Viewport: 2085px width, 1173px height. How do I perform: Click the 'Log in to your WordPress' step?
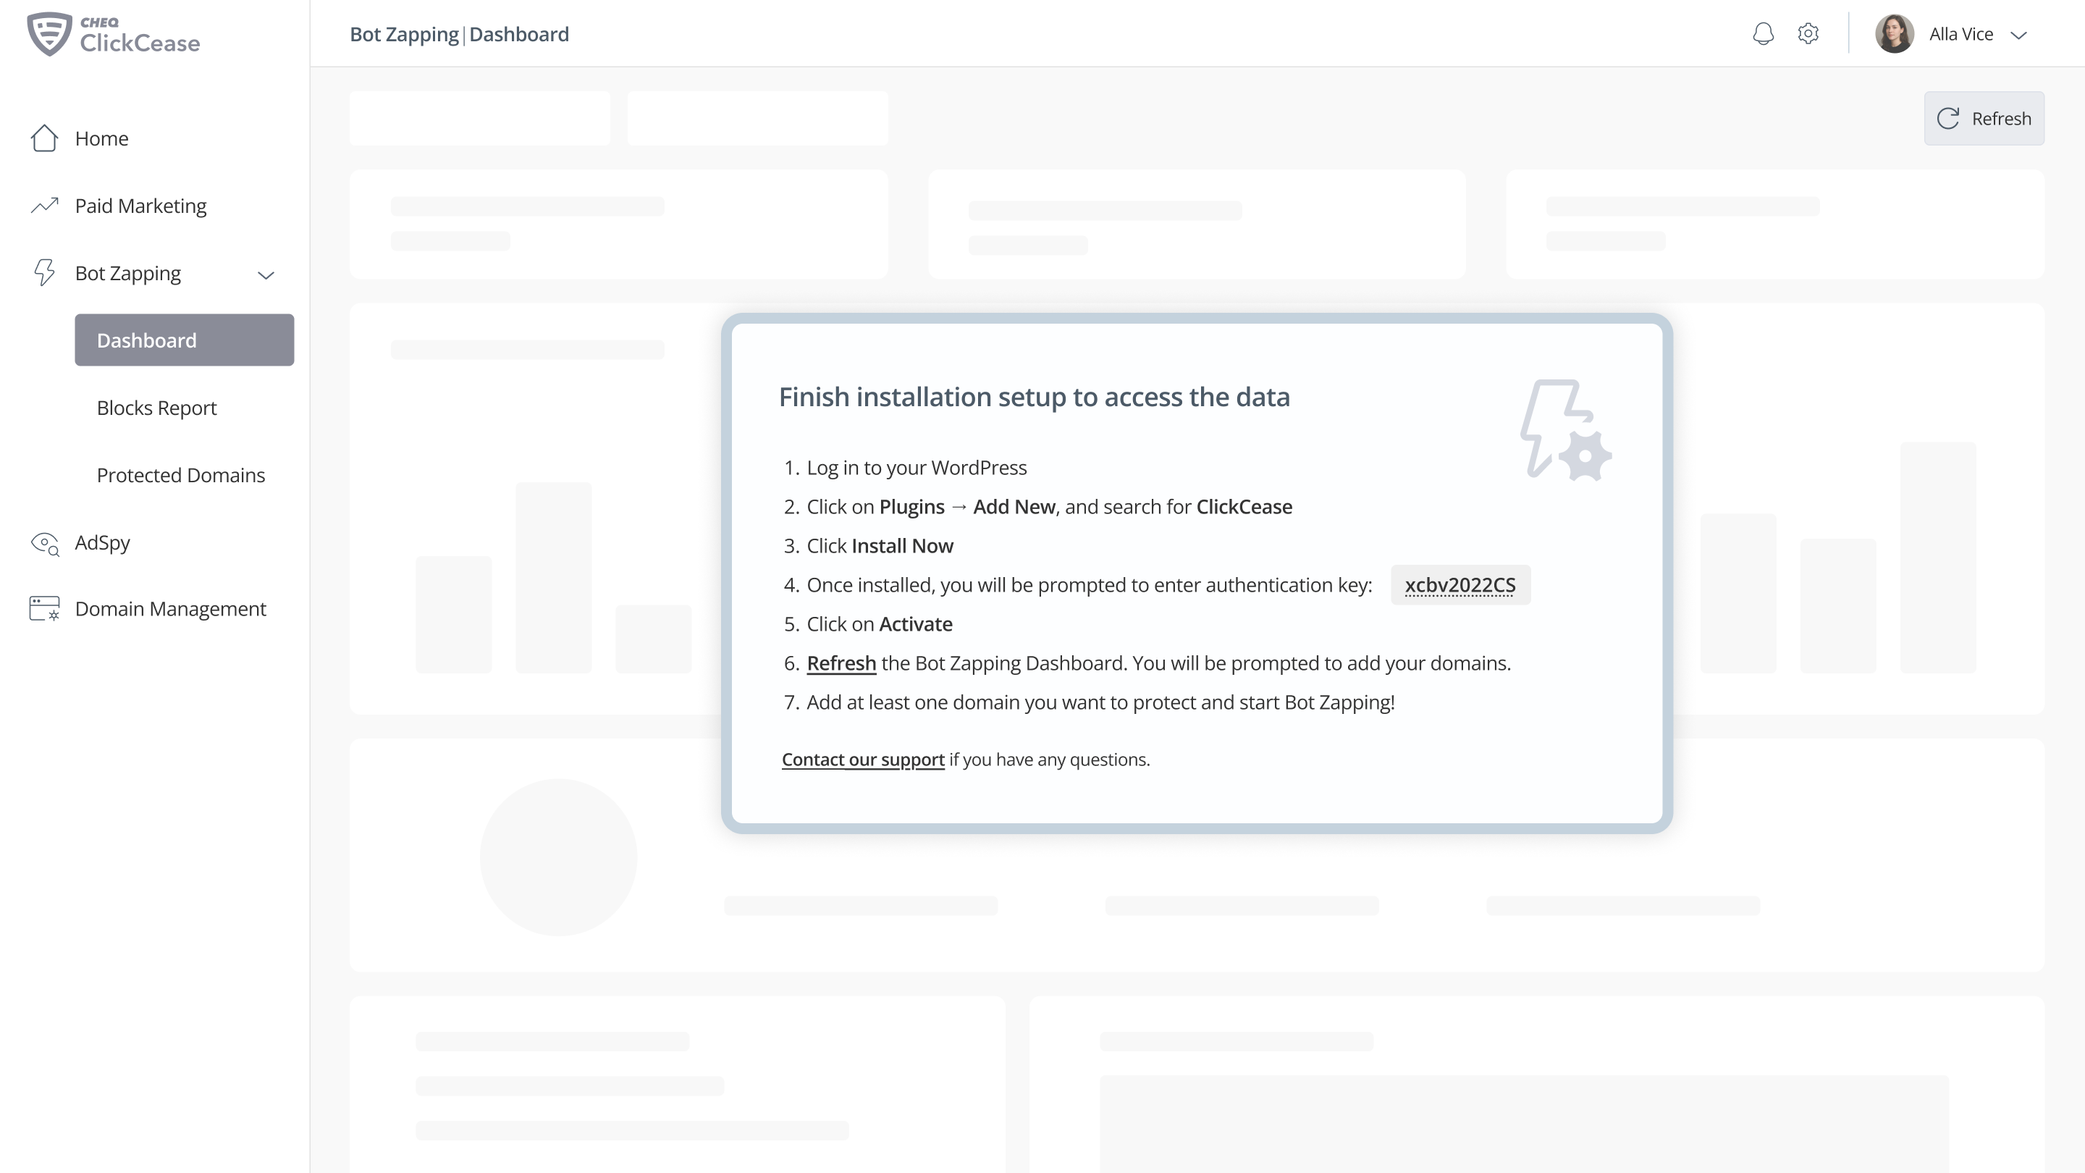tap(917, 467)
